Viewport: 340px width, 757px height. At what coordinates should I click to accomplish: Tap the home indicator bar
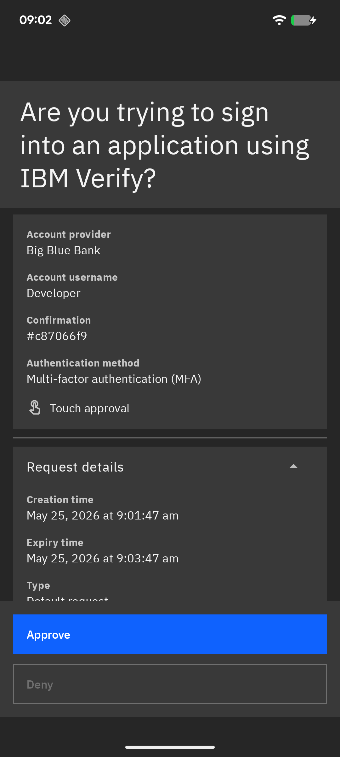click(x=170, y=747)
